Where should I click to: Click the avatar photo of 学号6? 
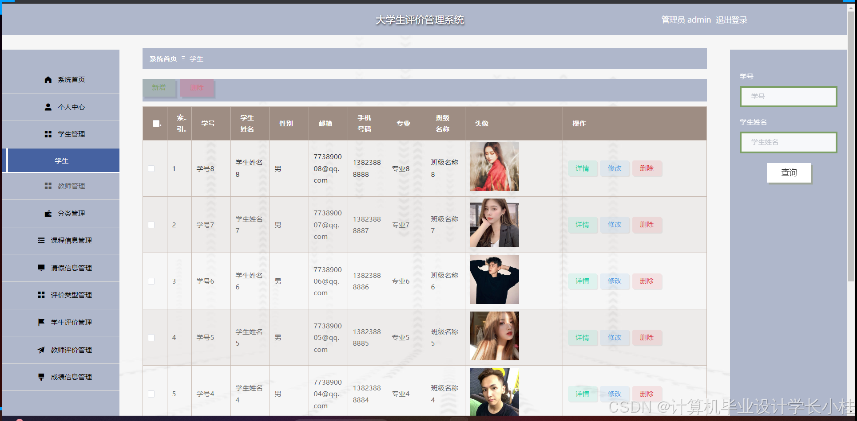(494, 280)
